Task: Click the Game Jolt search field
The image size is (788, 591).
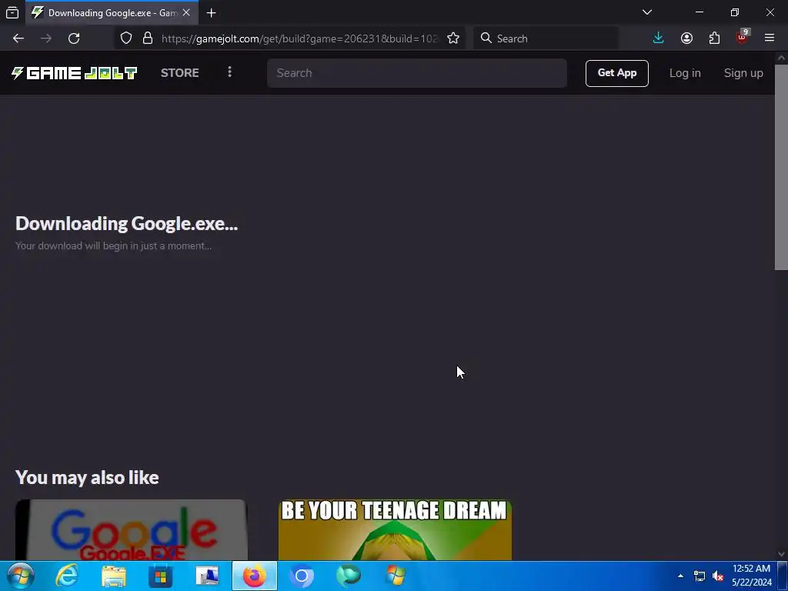Action: [417, 73]
